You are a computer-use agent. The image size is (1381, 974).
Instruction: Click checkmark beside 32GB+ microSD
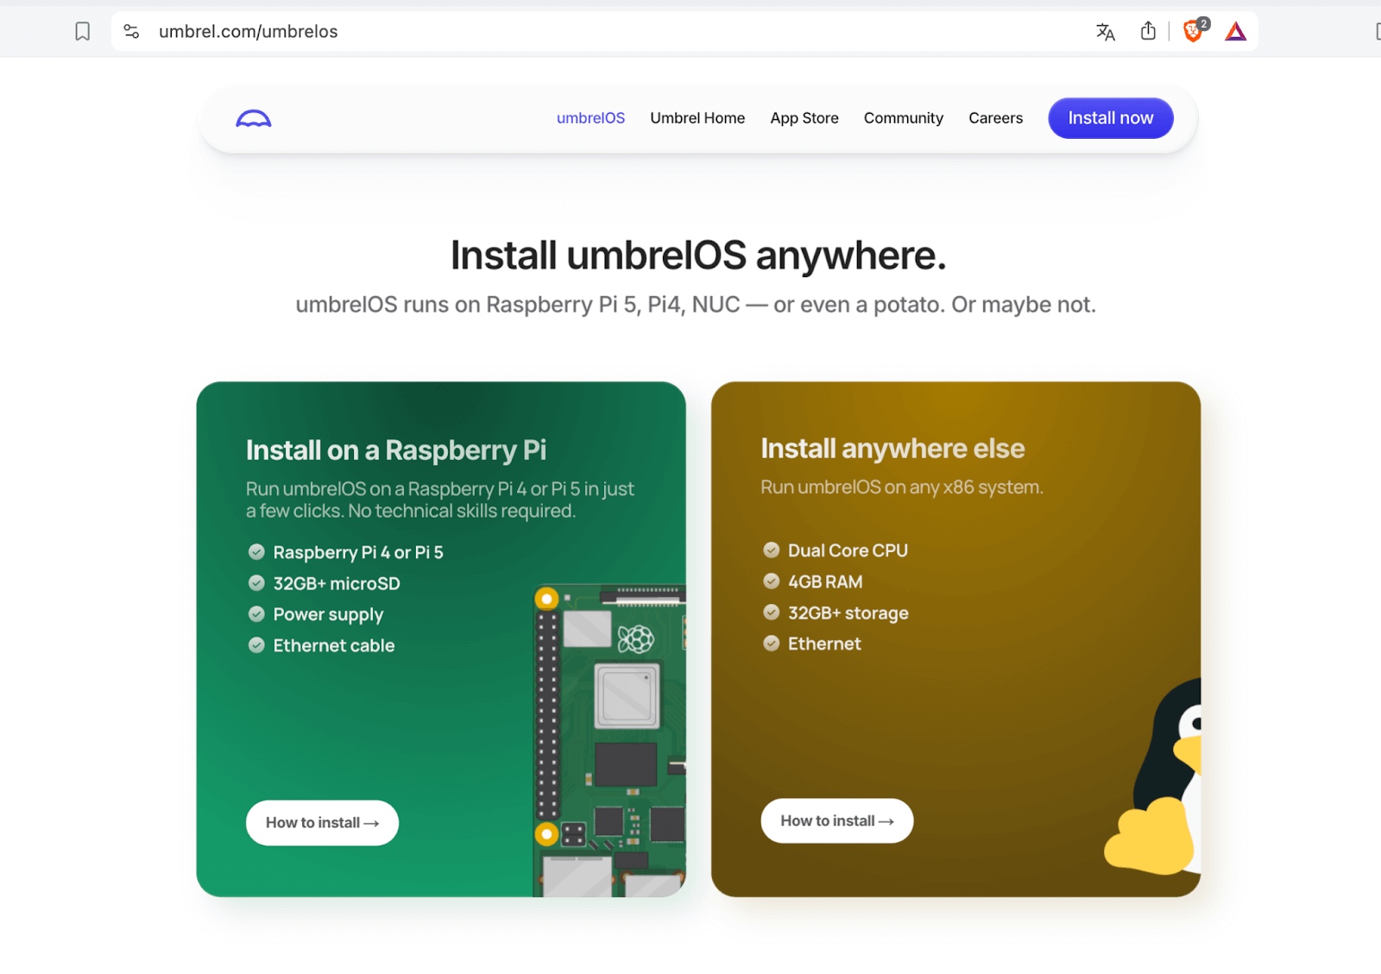tap(256, 583)
